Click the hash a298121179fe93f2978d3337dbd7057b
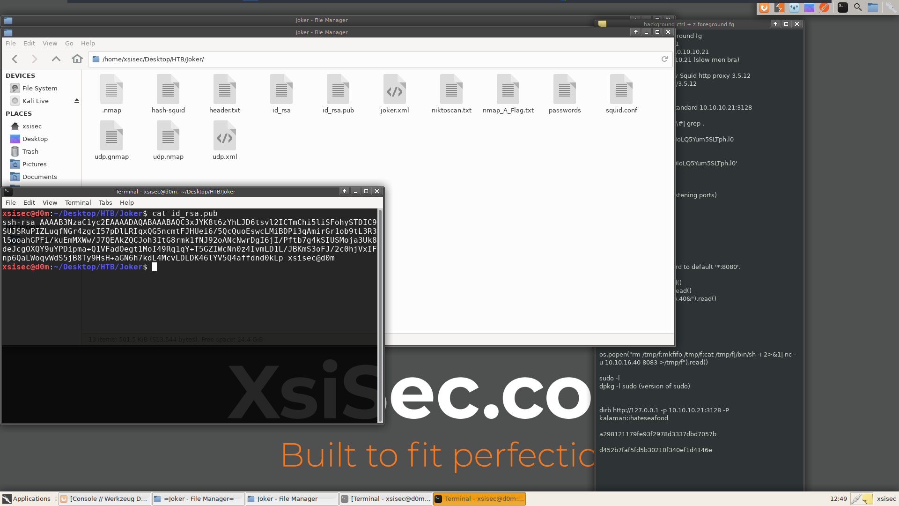This screenshot has height=506, width=899. (658, 434)
